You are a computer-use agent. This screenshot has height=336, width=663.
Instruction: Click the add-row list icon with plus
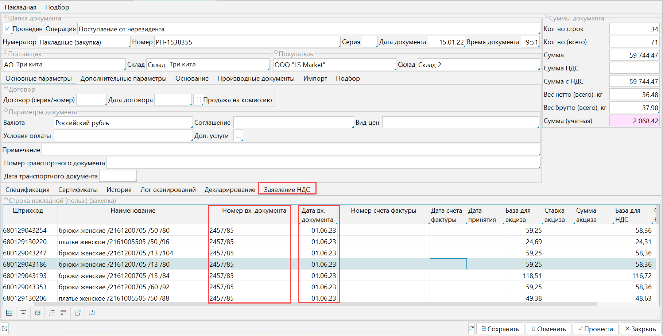(x=63, y=313)
